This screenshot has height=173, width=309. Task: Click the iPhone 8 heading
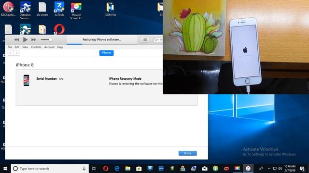click(x=25, y=65)
